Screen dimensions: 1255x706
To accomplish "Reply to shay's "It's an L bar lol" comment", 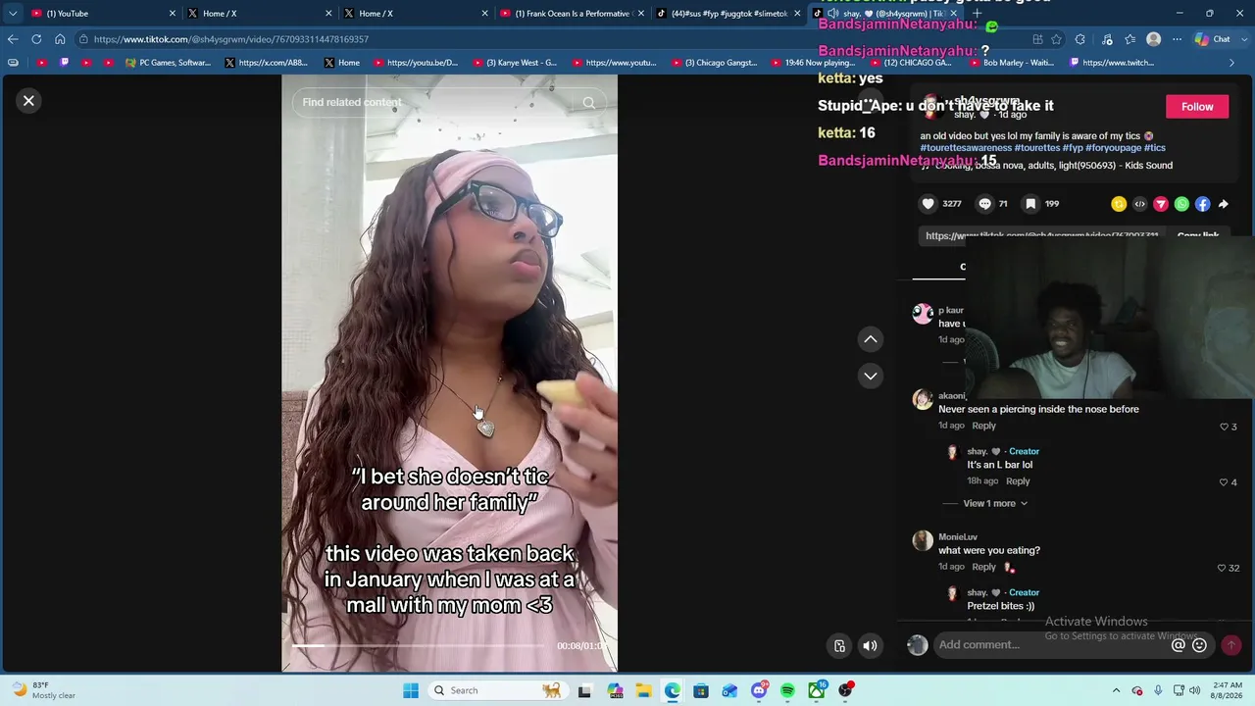I will pyautogui.click(x=1018, y=481).
